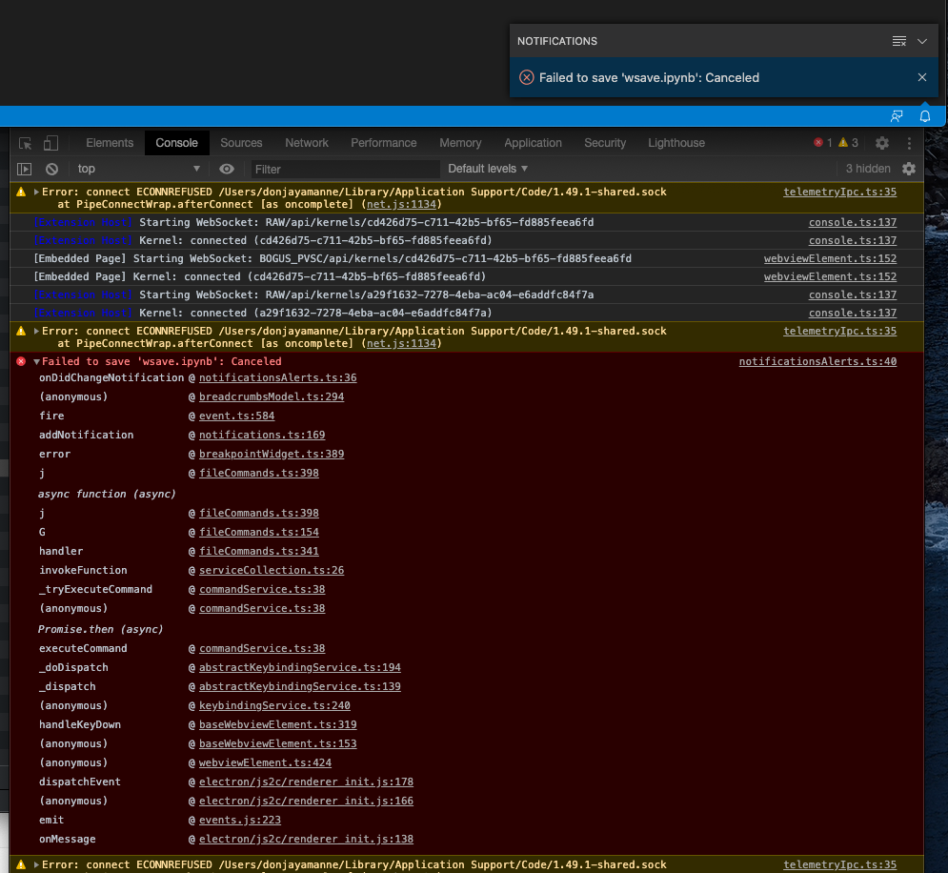Click the notifications bell in the title bar
948x873 pixels.
click(x=924, y=115)
